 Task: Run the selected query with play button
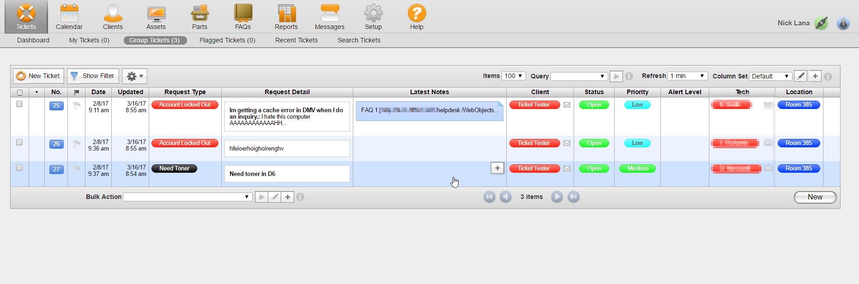click(x=616, y=76)
